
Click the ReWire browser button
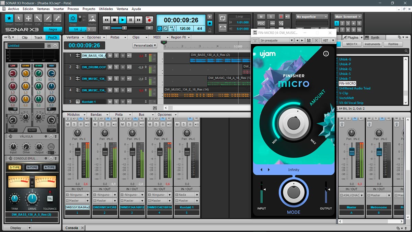[x=393, y=44]
